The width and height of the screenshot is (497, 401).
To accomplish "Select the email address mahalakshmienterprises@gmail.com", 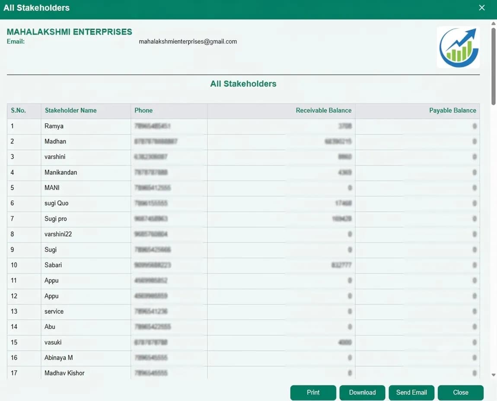I will click(188, 41).
